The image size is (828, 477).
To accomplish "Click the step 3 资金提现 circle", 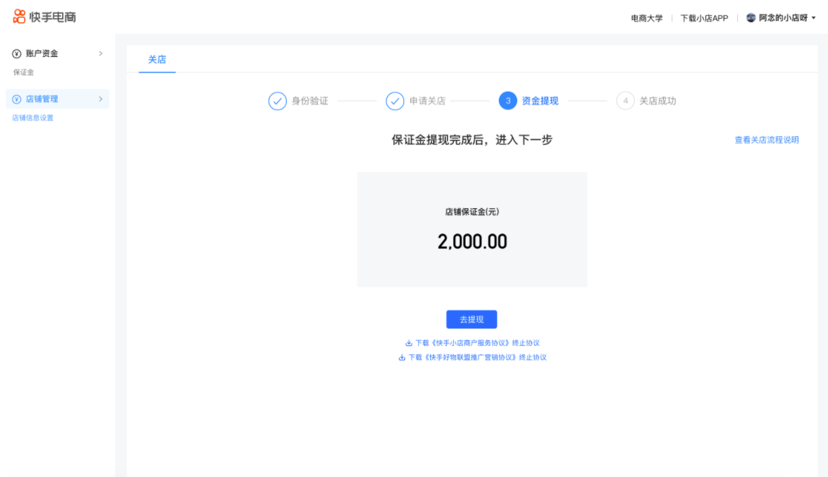I will point(508,101).
